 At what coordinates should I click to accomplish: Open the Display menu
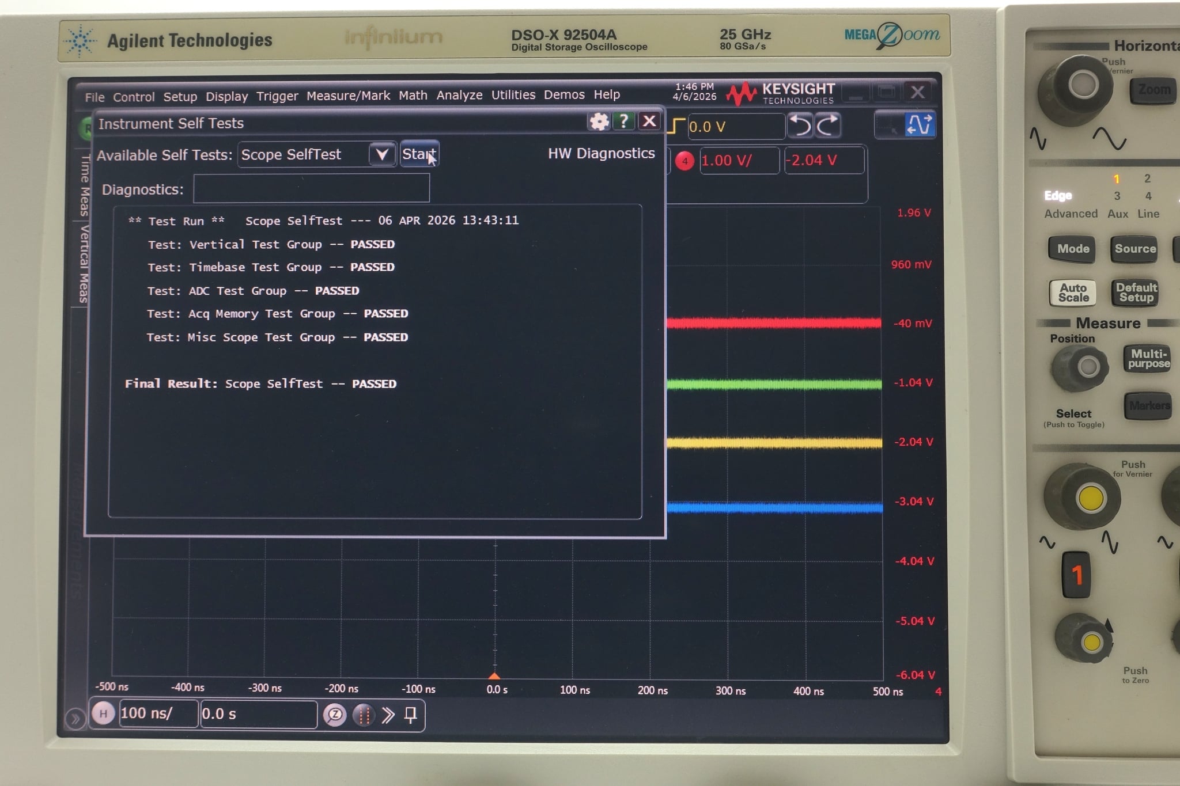click(x=226, y=96)
